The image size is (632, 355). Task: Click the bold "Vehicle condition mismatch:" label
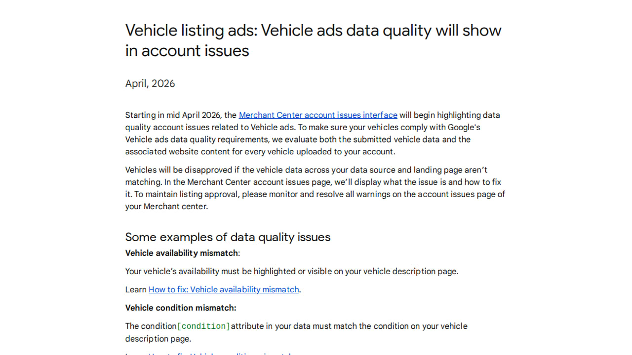coord(181,308)
